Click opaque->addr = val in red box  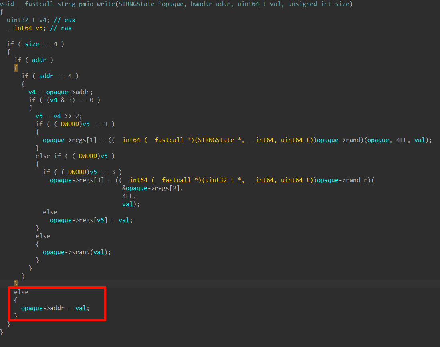click(55, 308)
